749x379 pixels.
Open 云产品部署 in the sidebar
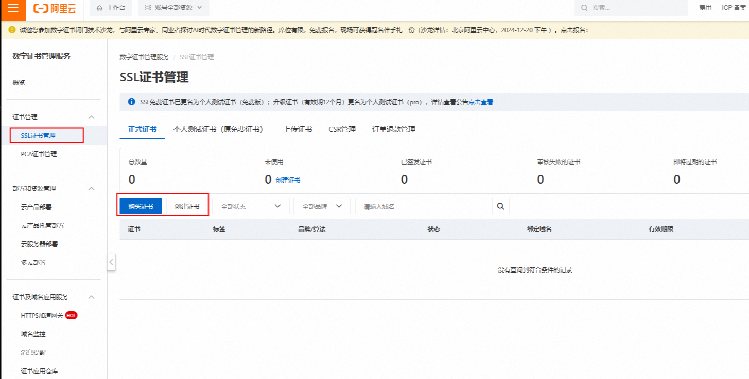click(x=36, y=207)
